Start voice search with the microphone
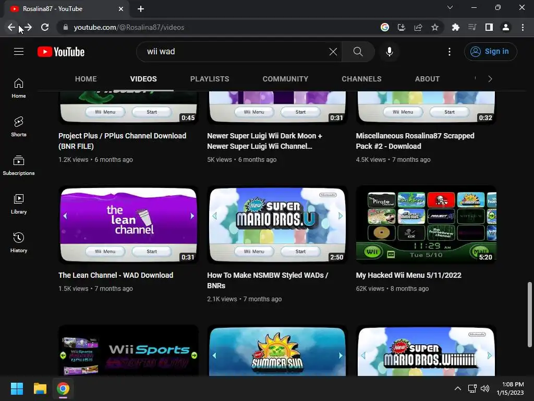 click(389, 52)
